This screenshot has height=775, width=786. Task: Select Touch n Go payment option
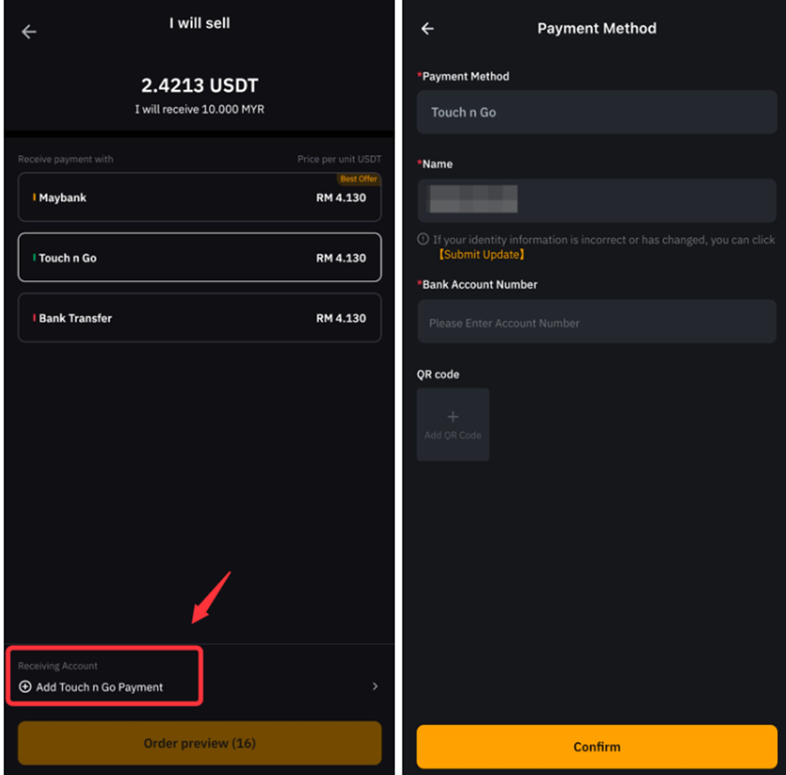click(x=199, y=258)
